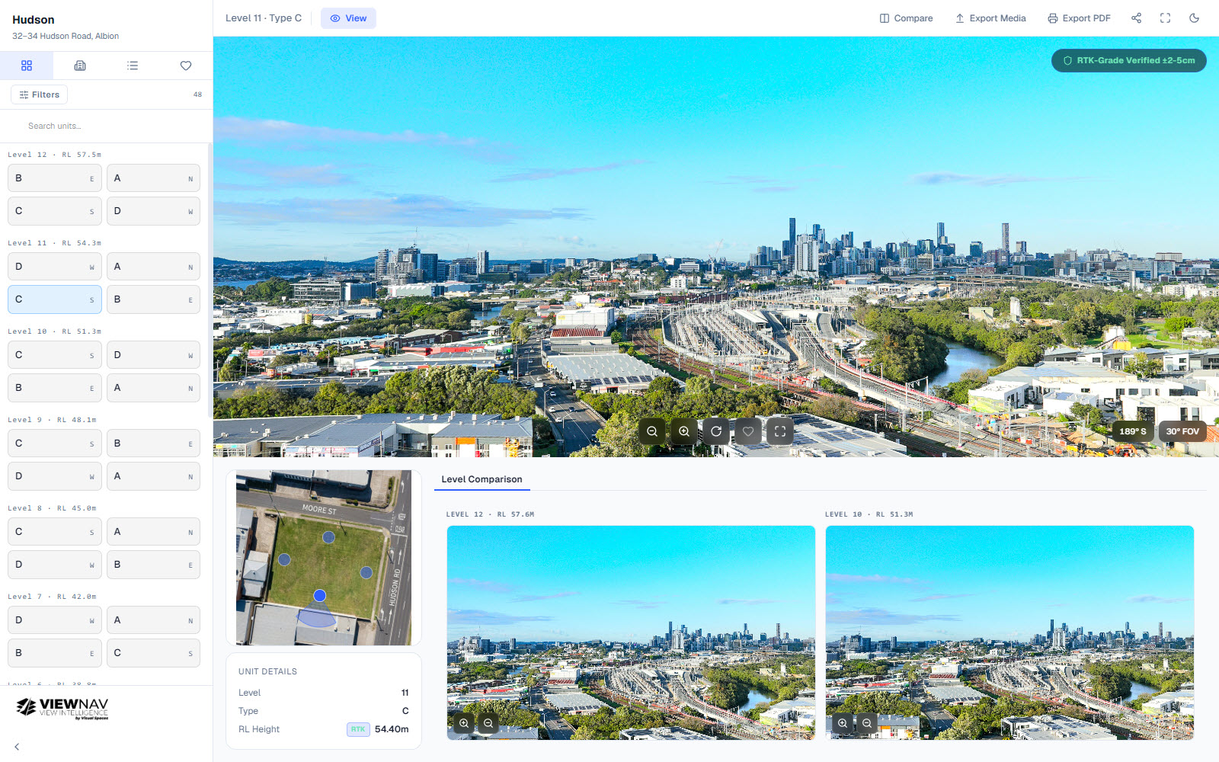Favorite this view with heart overlay
The image size is (1219, 762).
[x=748, y=431]
